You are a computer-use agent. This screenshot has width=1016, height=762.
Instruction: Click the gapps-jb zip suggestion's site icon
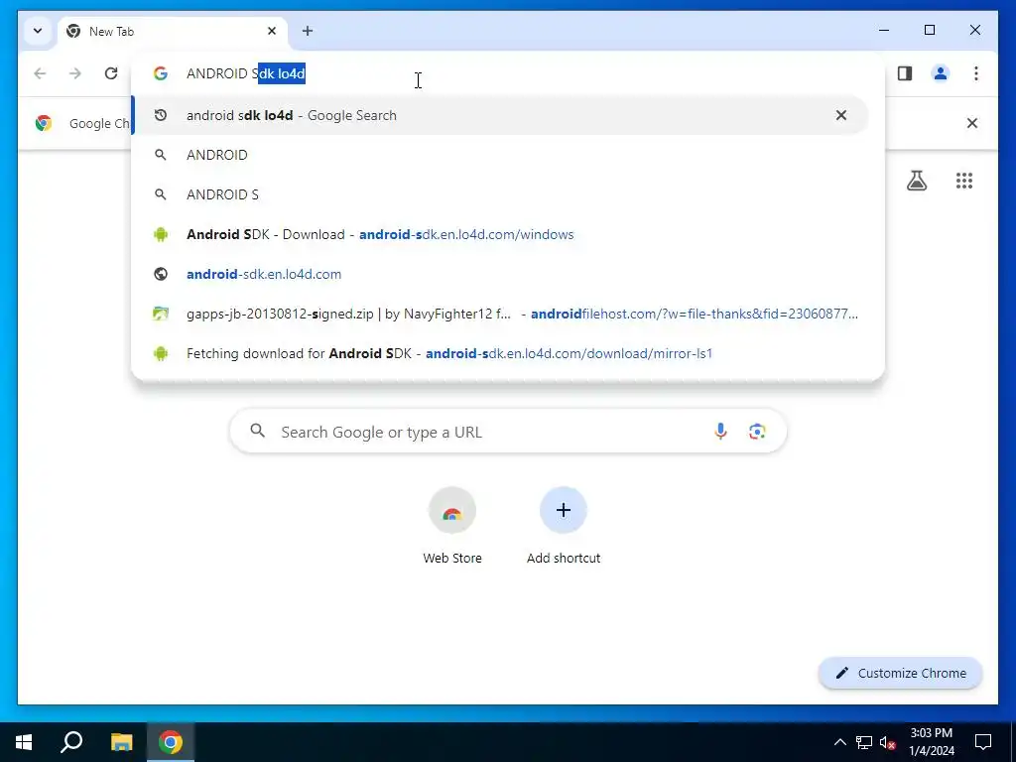[x=161, y=314]
